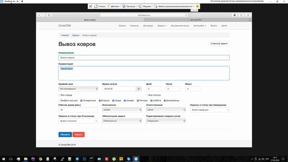Open the Общение menu in TeamViewer toolbar
This screenshot has width=288, height=162.
pos(145,6)
